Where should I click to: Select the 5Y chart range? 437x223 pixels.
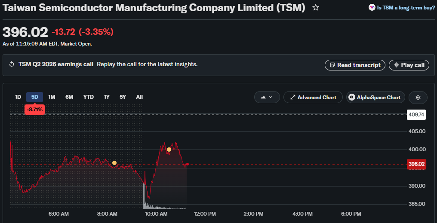click(x=123, y=97)
